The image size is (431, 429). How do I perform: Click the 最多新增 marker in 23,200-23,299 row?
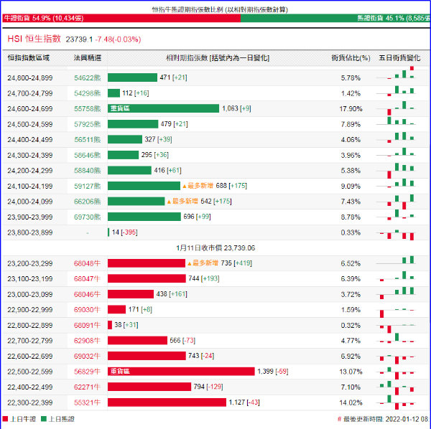click(x=203, y=263)
